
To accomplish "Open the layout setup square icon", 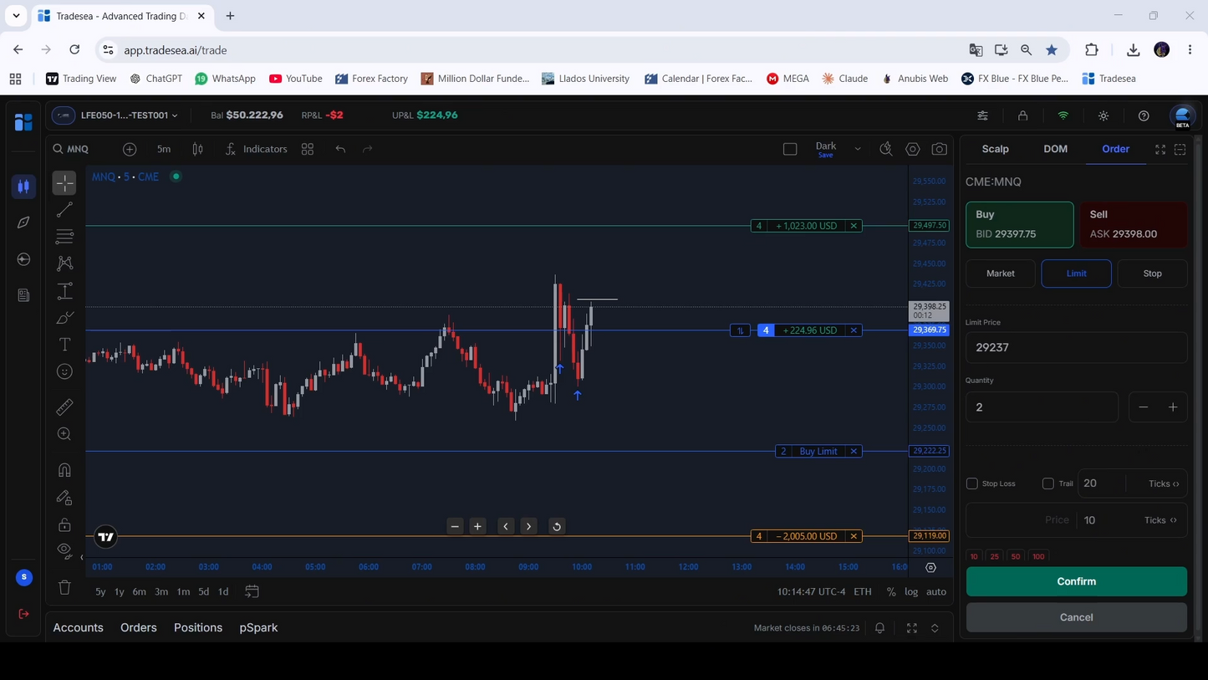I will click(x=790, y=149).
